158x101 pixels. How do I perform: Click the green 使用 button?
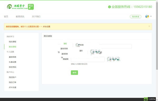pos(75,73)
